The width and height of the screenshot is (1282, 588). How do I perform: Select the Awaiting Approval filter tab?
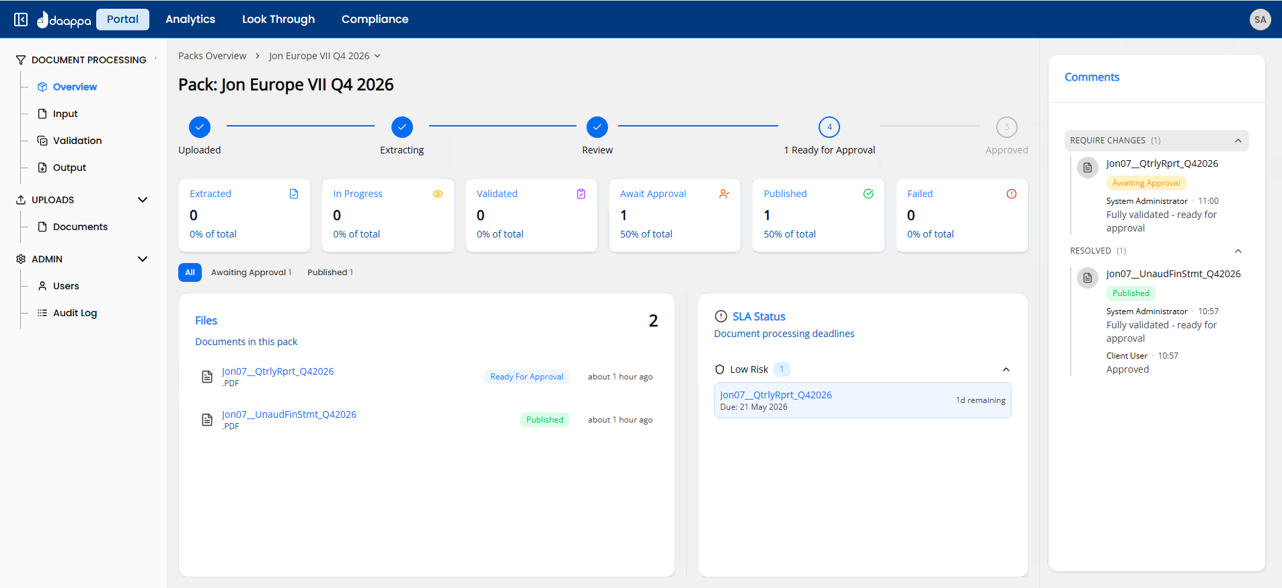point(251,272)
